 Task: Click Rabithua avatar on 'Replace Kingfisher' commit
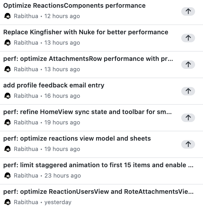pos(8,43)
